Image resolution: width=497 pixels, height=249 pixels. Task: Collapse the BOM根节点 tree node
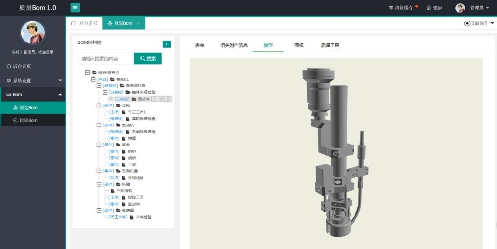click(88, 73)
